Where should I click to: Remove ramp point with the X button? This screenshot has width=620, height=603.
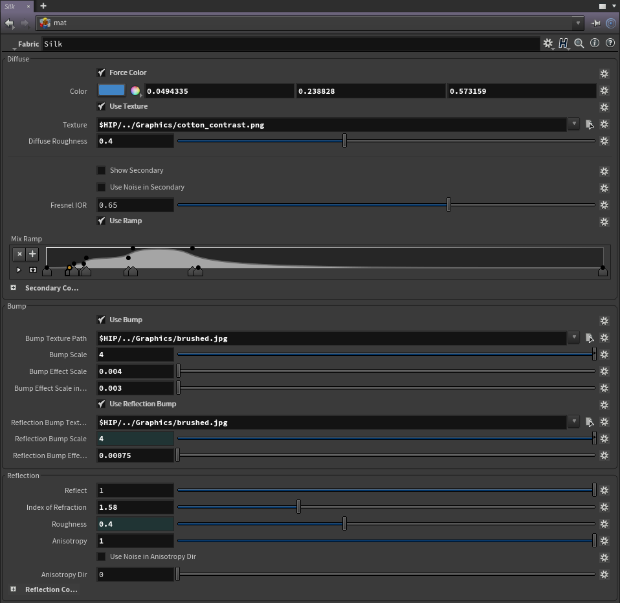pyautogui.click(x=19, y=254)
